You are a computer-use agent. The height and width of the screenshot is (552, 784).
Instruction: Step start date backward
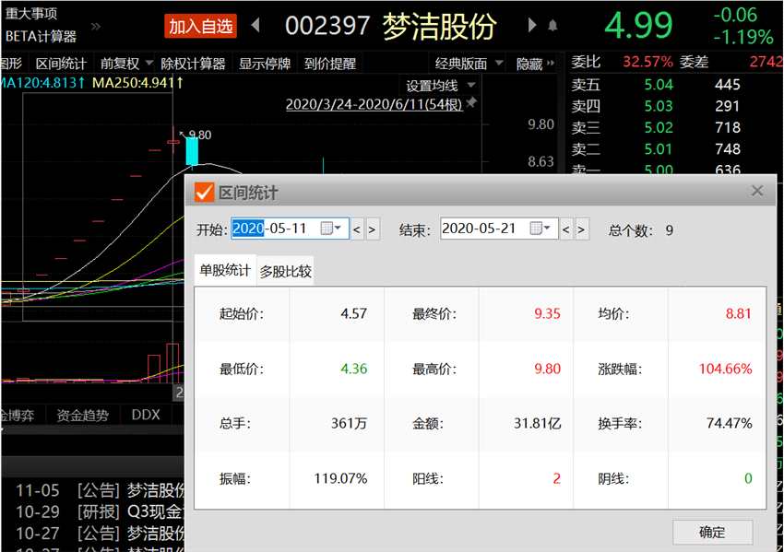coord(357,229)
